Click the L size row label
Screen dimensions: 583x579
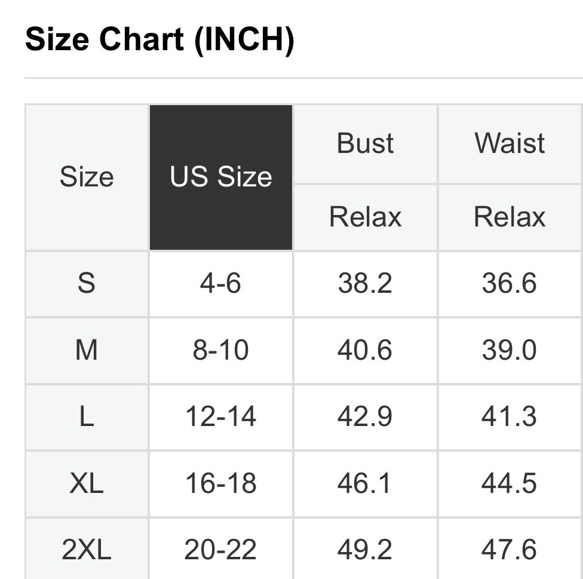pyautogui.click(x=87, y=416)
